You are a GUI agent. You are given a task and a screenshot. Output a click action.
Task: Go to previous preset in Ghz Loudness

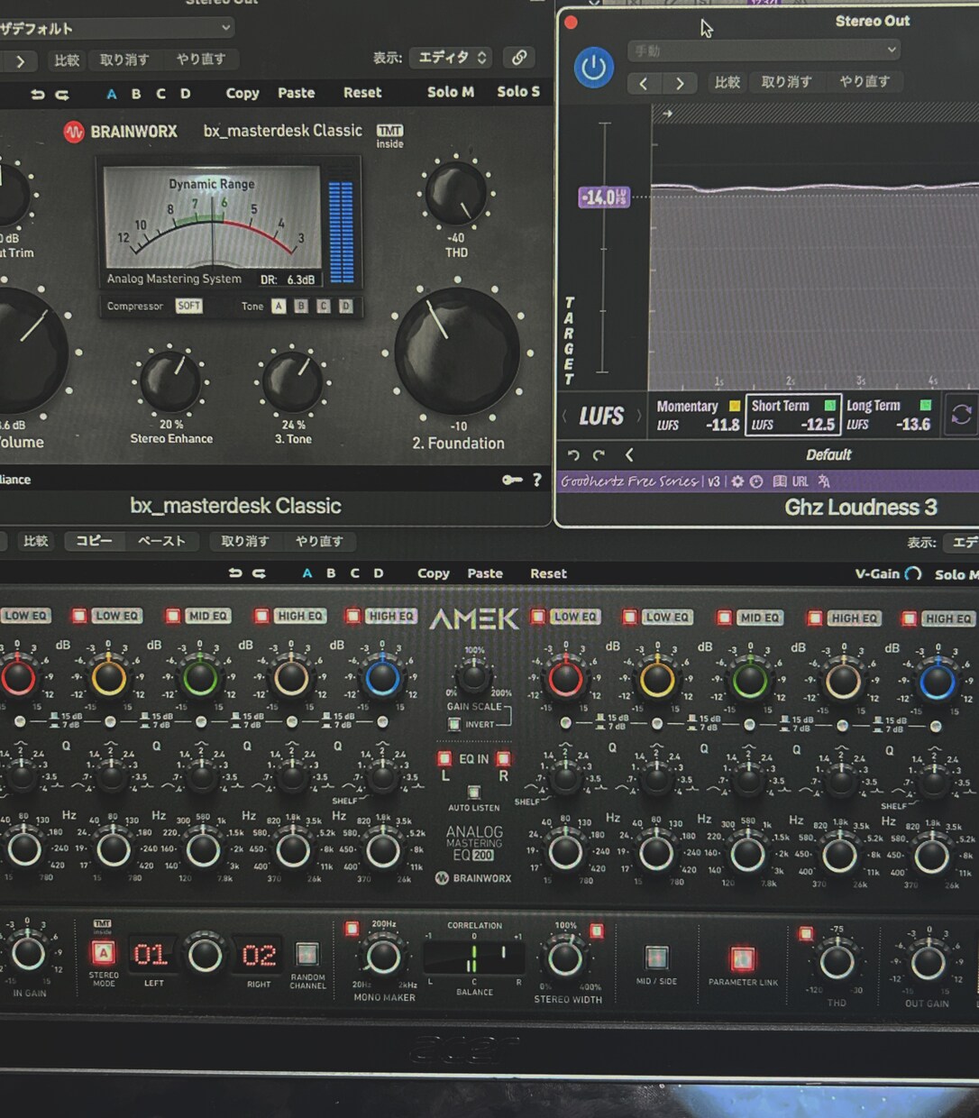[x=644, y=83]
